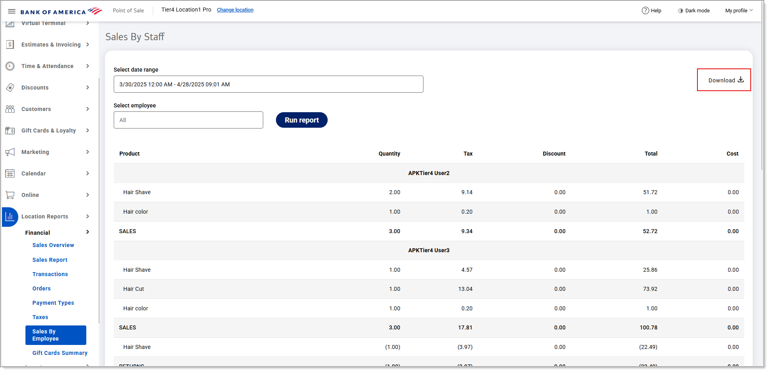Open Transactions report

click(x=50, y=274)
